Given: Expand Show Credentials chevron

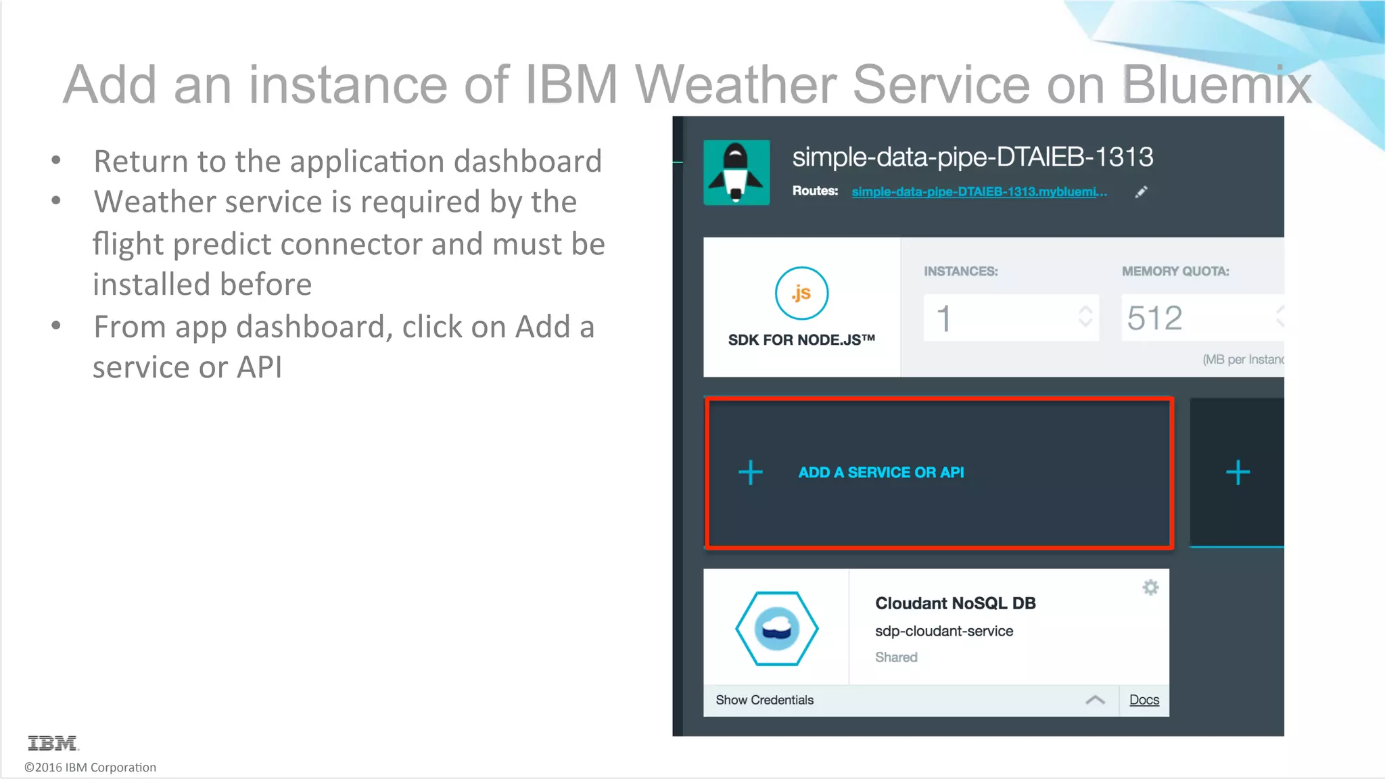Looking at the screenshot, I should 1095,700.
